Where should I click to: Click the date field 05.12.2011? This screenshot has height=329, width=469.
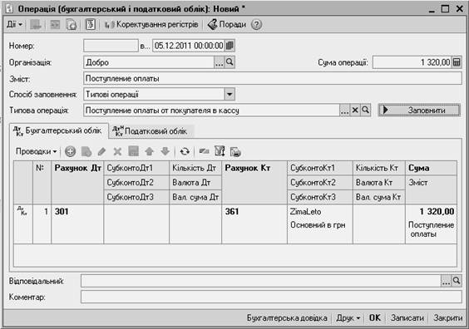pos(189,46)
